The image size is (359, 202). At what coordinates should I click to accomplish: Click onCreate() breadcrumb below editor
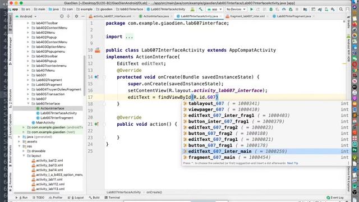point(154,192)
